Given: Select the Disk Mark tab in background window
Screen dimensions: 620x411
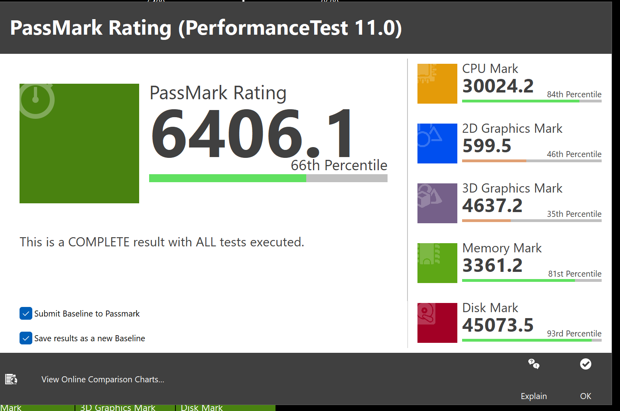Looking at the screenshot, I should point(225,407).
